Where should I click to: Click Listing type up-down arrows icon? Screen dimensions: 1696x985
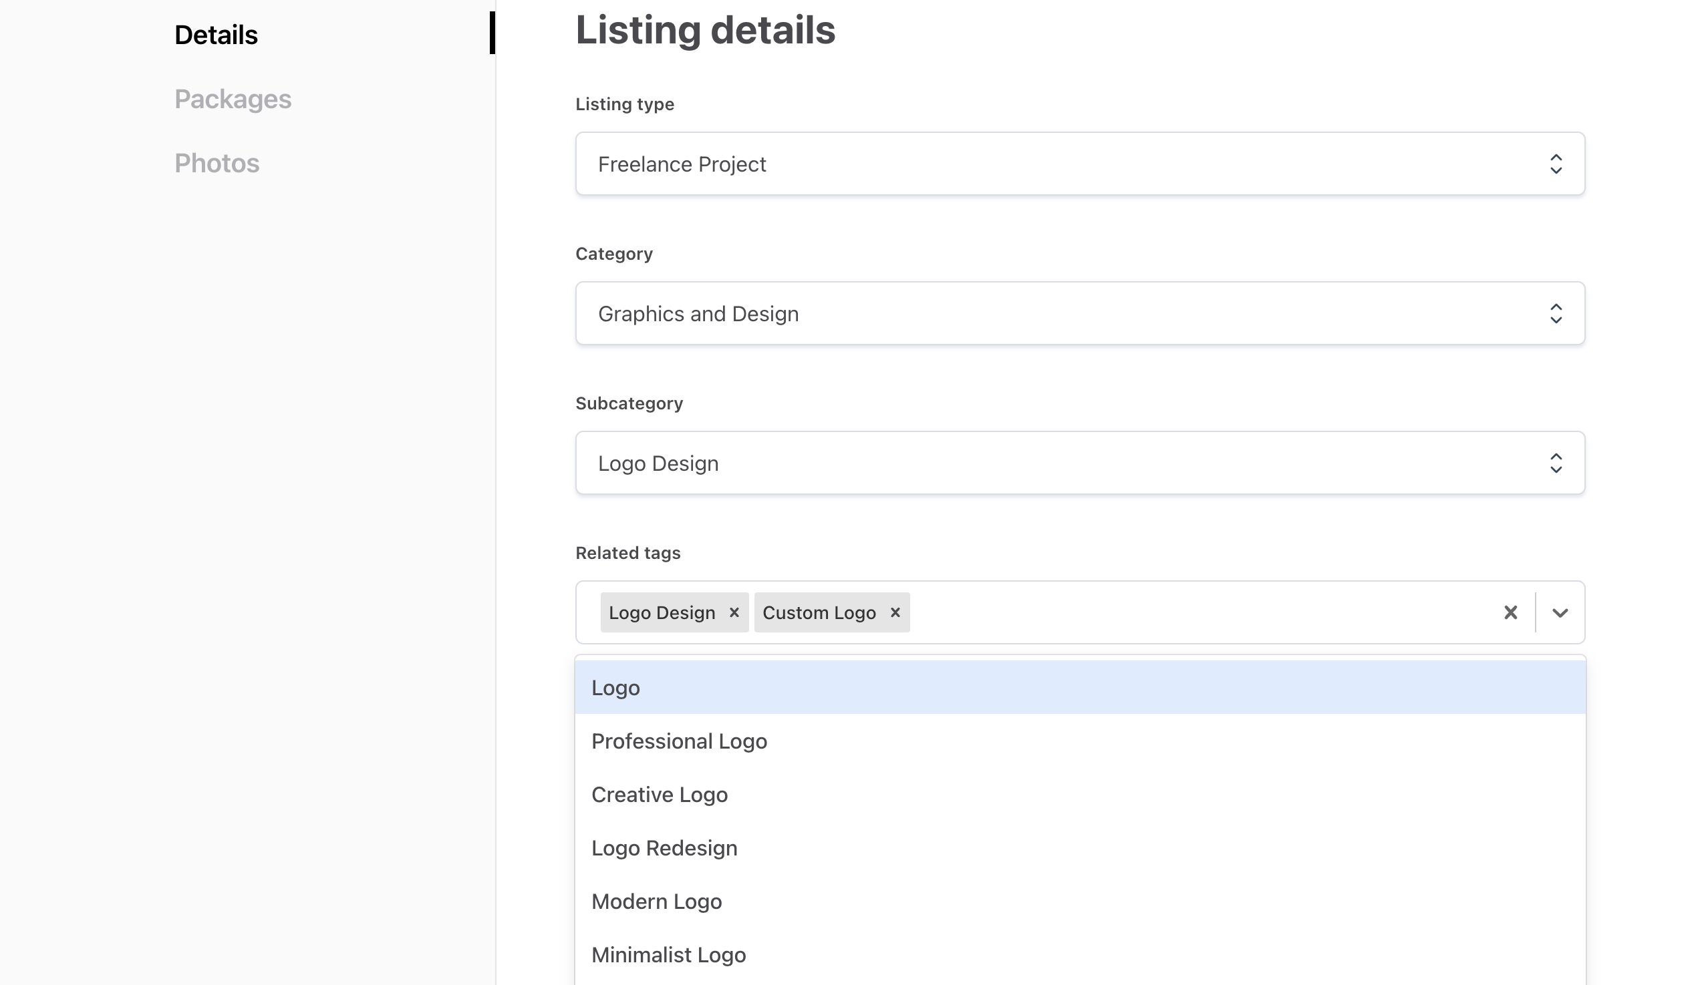[x=1556, y=164]
